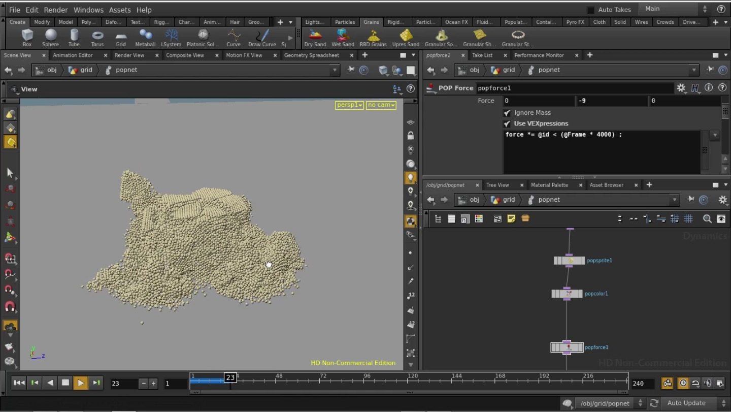Activate the Draw Curve tool

pos(262,38)
